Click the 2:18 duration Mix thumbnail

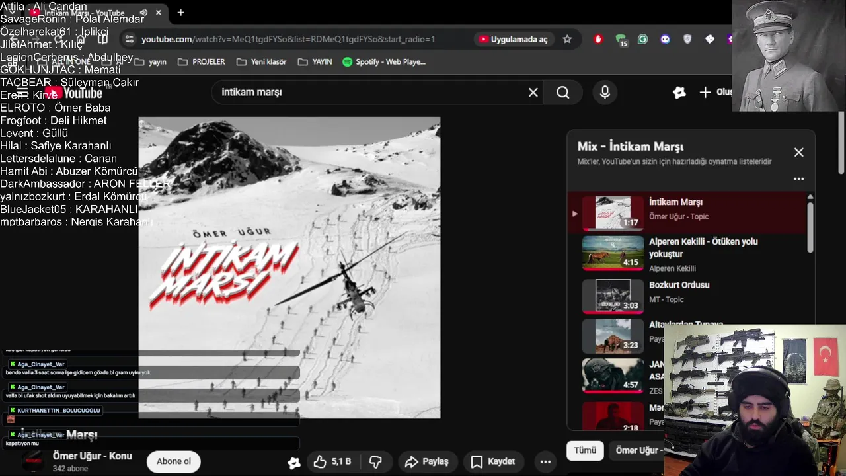[613, 416]
